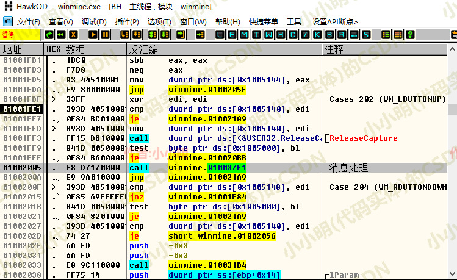Click hex bytes E9 9A010000
This screenshot has height=280, width=457.
coord(93,178)
